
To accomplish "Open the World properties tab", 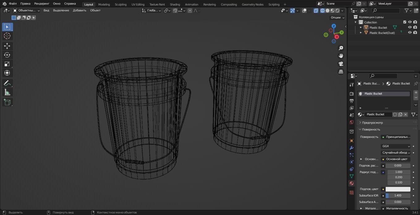I will pos(351,122).
